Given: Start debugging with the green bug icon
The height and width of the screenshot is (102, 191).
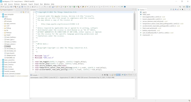Looking at the screenshot, I should pyautogui.click(x=70, y=7).
